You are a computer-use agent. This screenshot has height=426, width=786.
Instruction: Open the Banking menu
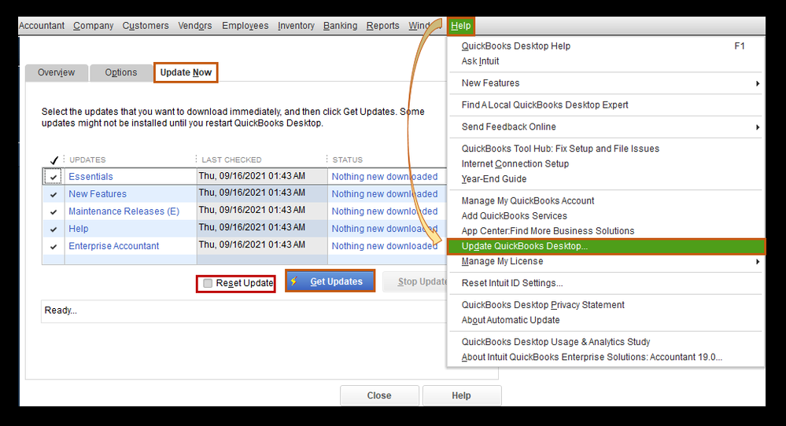(341, 25)
